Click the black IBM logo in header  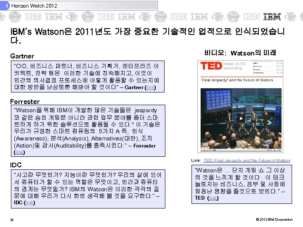pyautogui.click(x=272, y=17)
